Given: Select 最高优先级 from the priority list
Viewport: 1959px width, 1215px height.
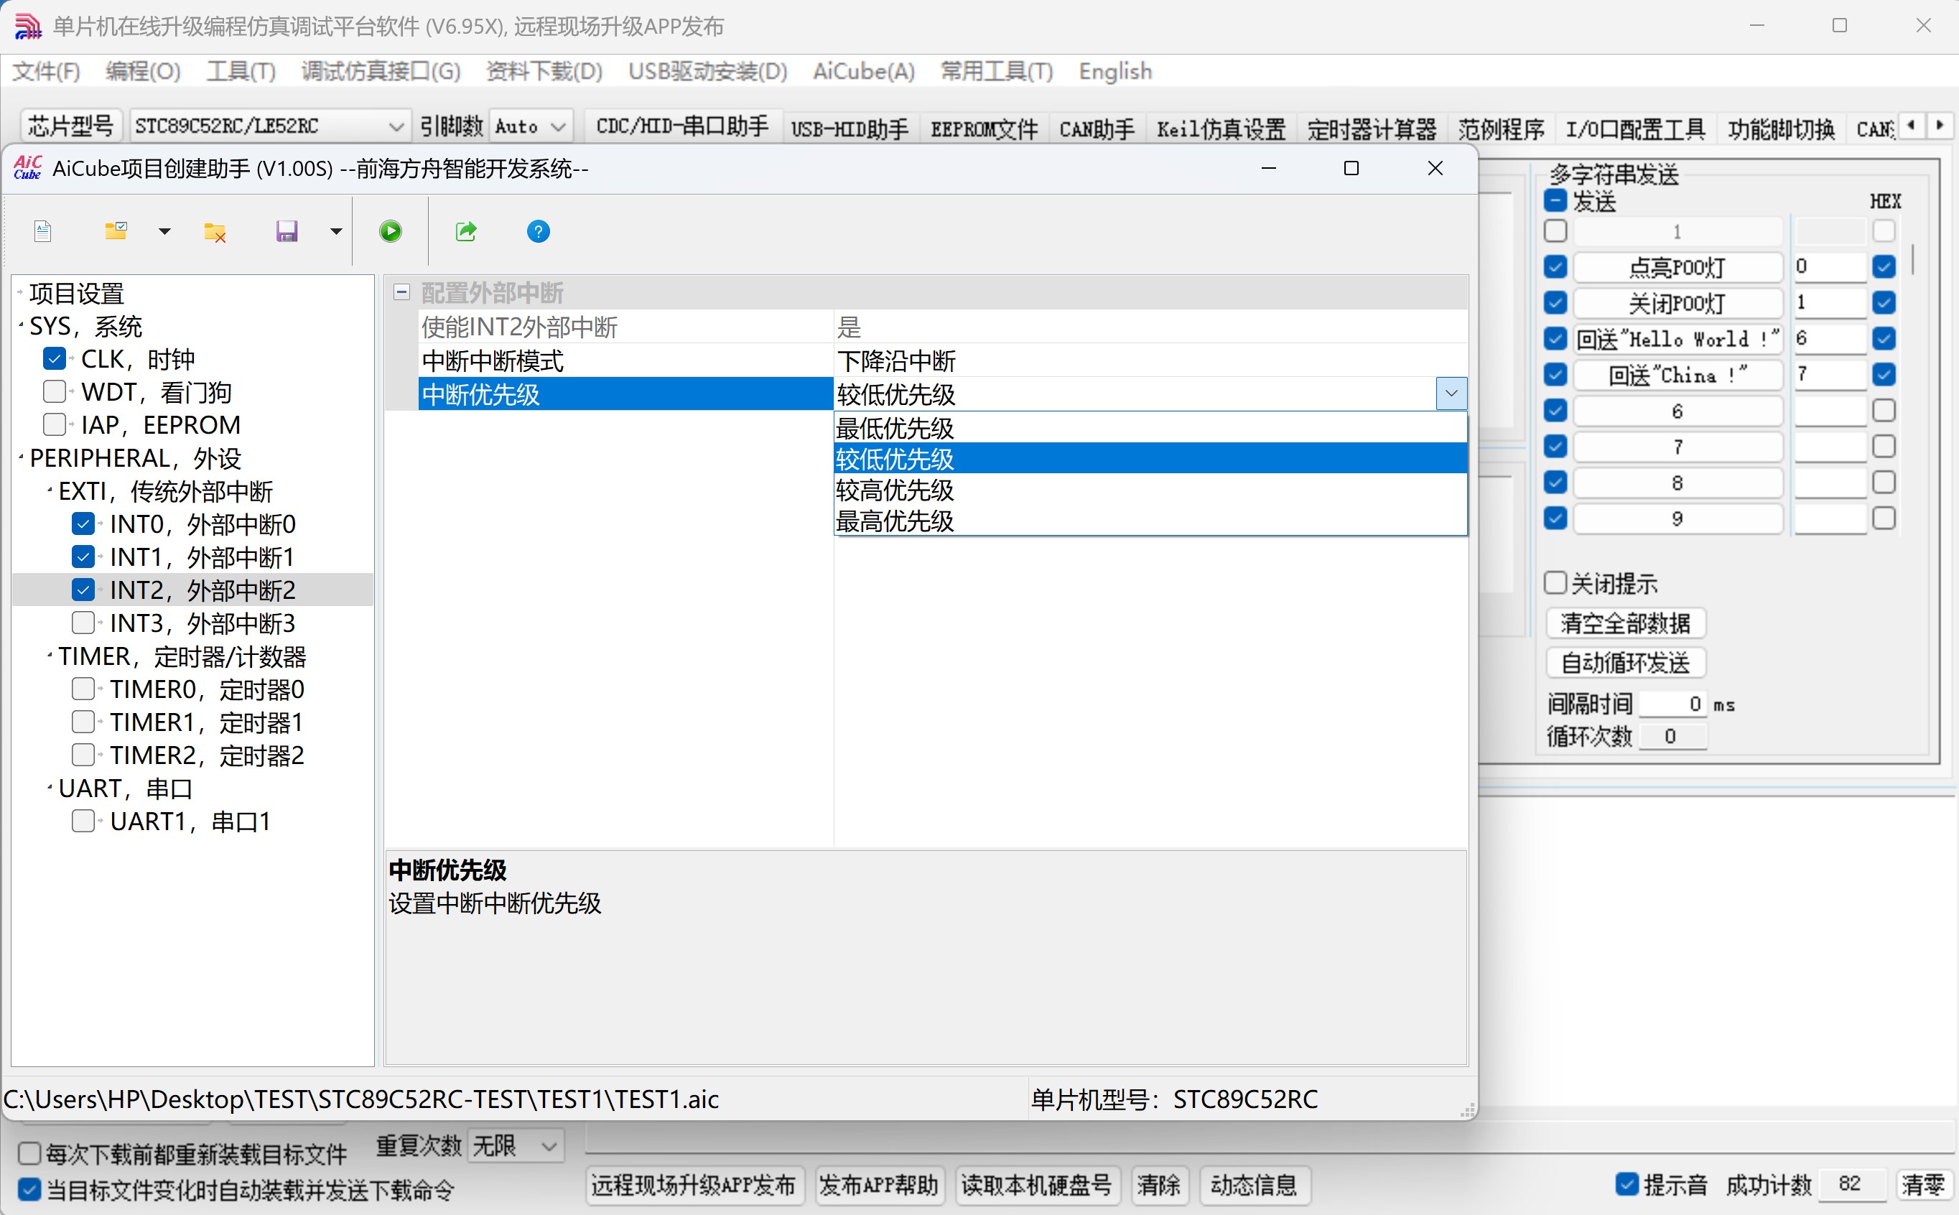Looking at the screenshot, I should tap(1150, 521).
